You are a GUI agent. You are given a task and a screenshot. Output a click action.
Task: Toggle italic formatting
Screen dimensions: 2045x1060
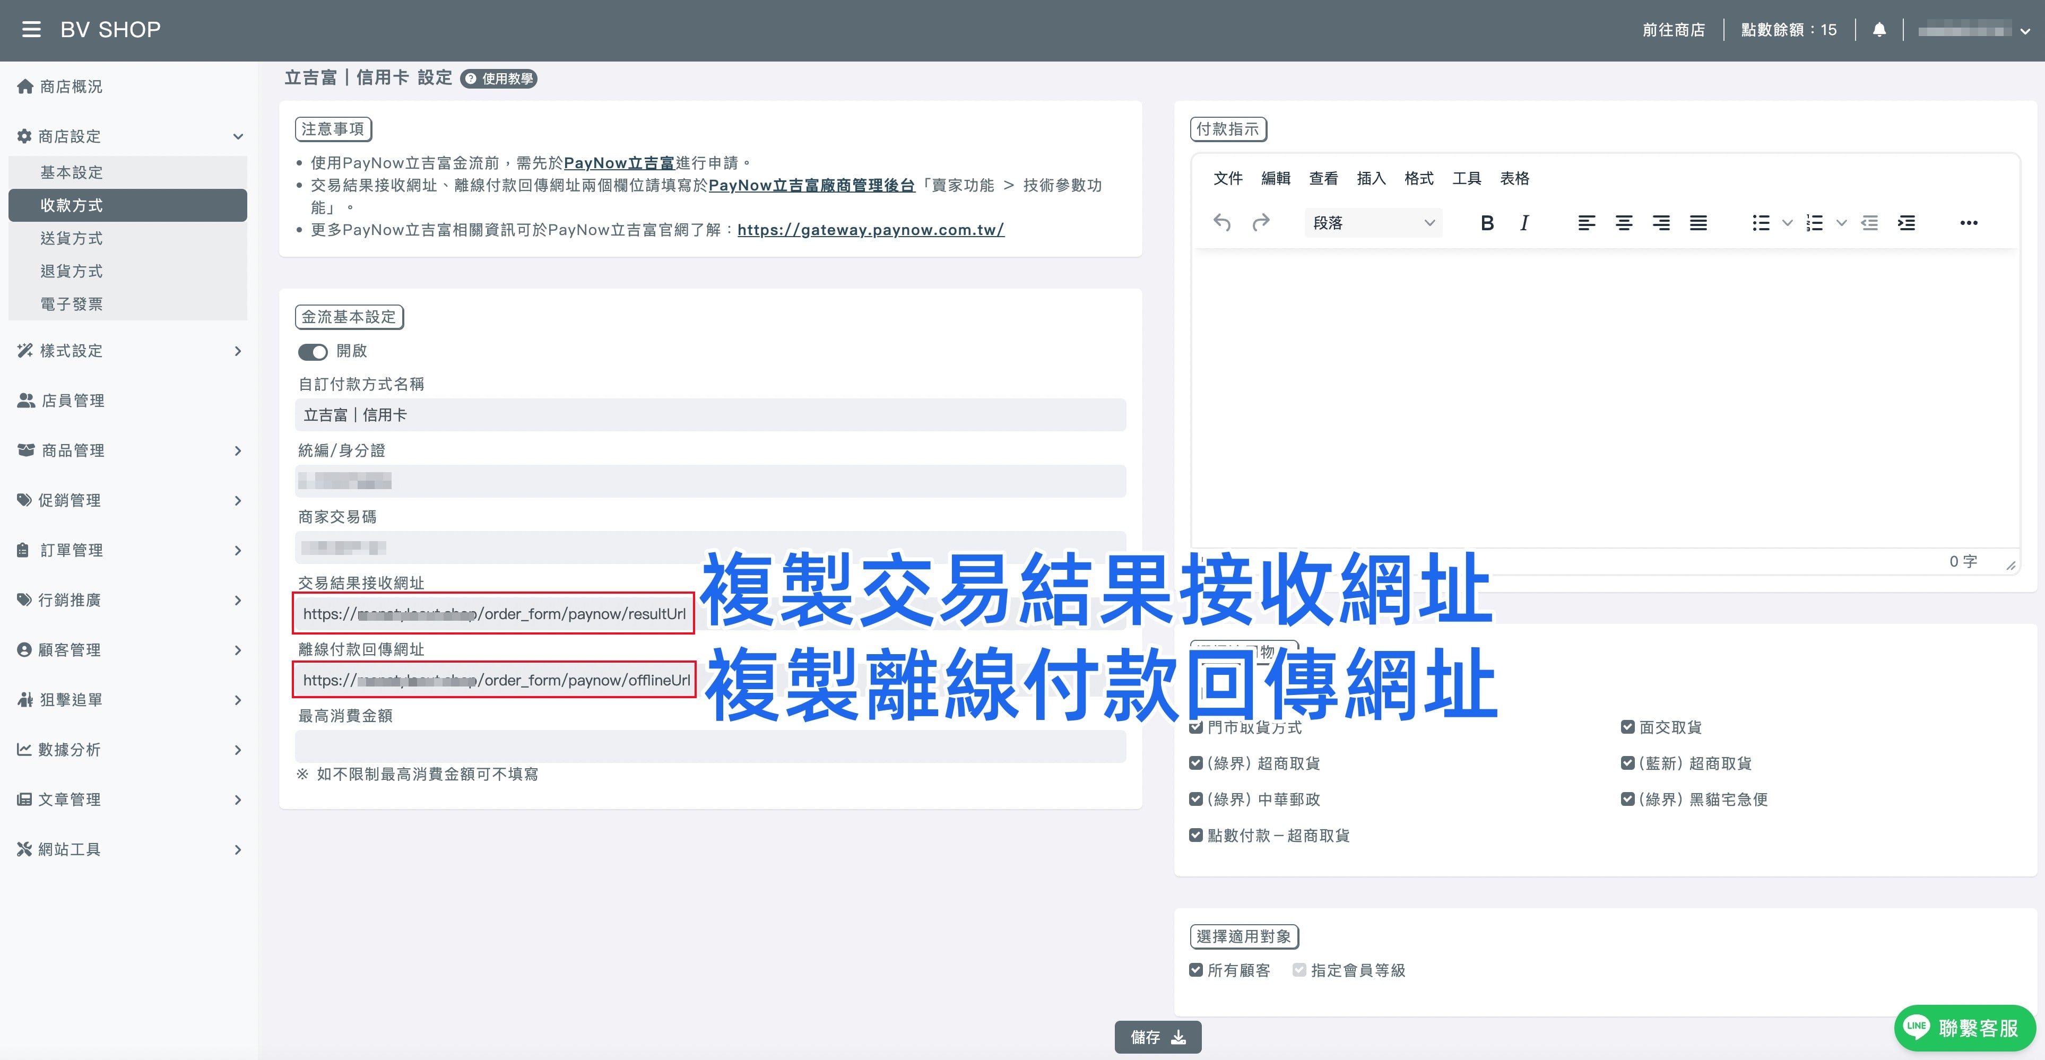pos(1524,223)
